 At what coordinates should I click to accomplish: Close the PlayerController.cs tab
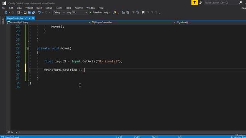(33, 18)
